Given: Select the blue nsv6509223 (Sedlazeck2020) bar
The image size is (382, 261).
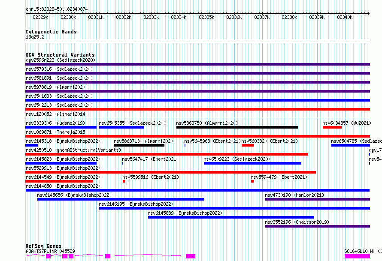Looking at the screenshot, I should coord(252,163).
